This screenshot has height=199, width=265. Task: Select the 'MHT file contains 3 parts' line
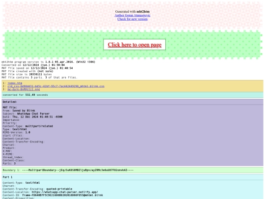[x=39, y=77]
